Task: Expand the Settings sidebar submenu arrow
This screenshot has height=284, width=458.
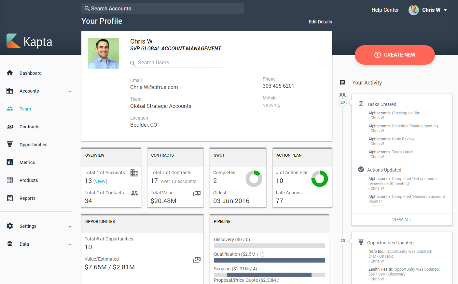Action: tap(70, 227)
